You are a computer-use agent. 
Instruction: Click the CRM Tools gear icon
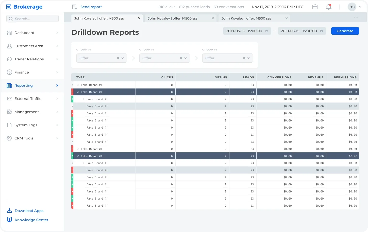pyautogui.click(x=9, y=138)
